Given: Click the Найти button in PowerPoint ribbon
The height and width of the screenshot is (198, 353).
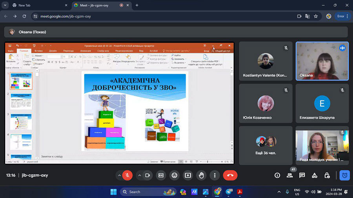Looking at the screenshot, I should coord(176,55).
